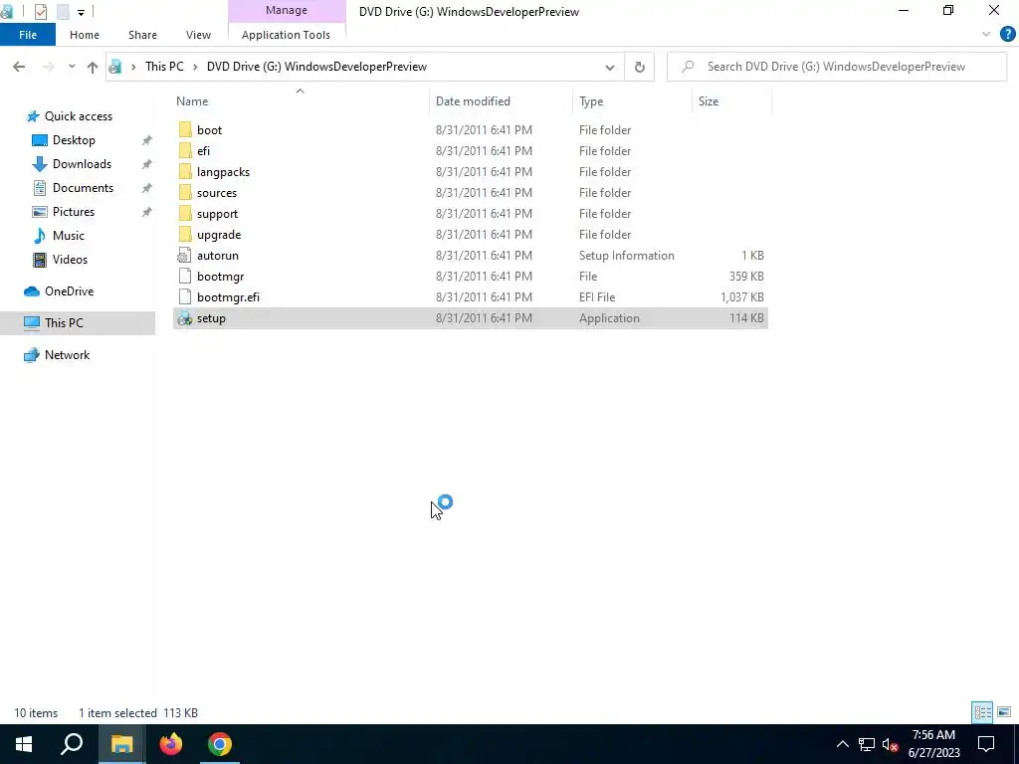Open the Share ribbon tab

click(x=142, y=35)
